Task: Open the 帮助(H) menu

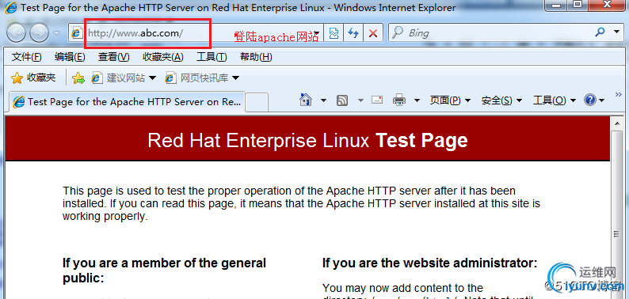Action: pos(256,57)
